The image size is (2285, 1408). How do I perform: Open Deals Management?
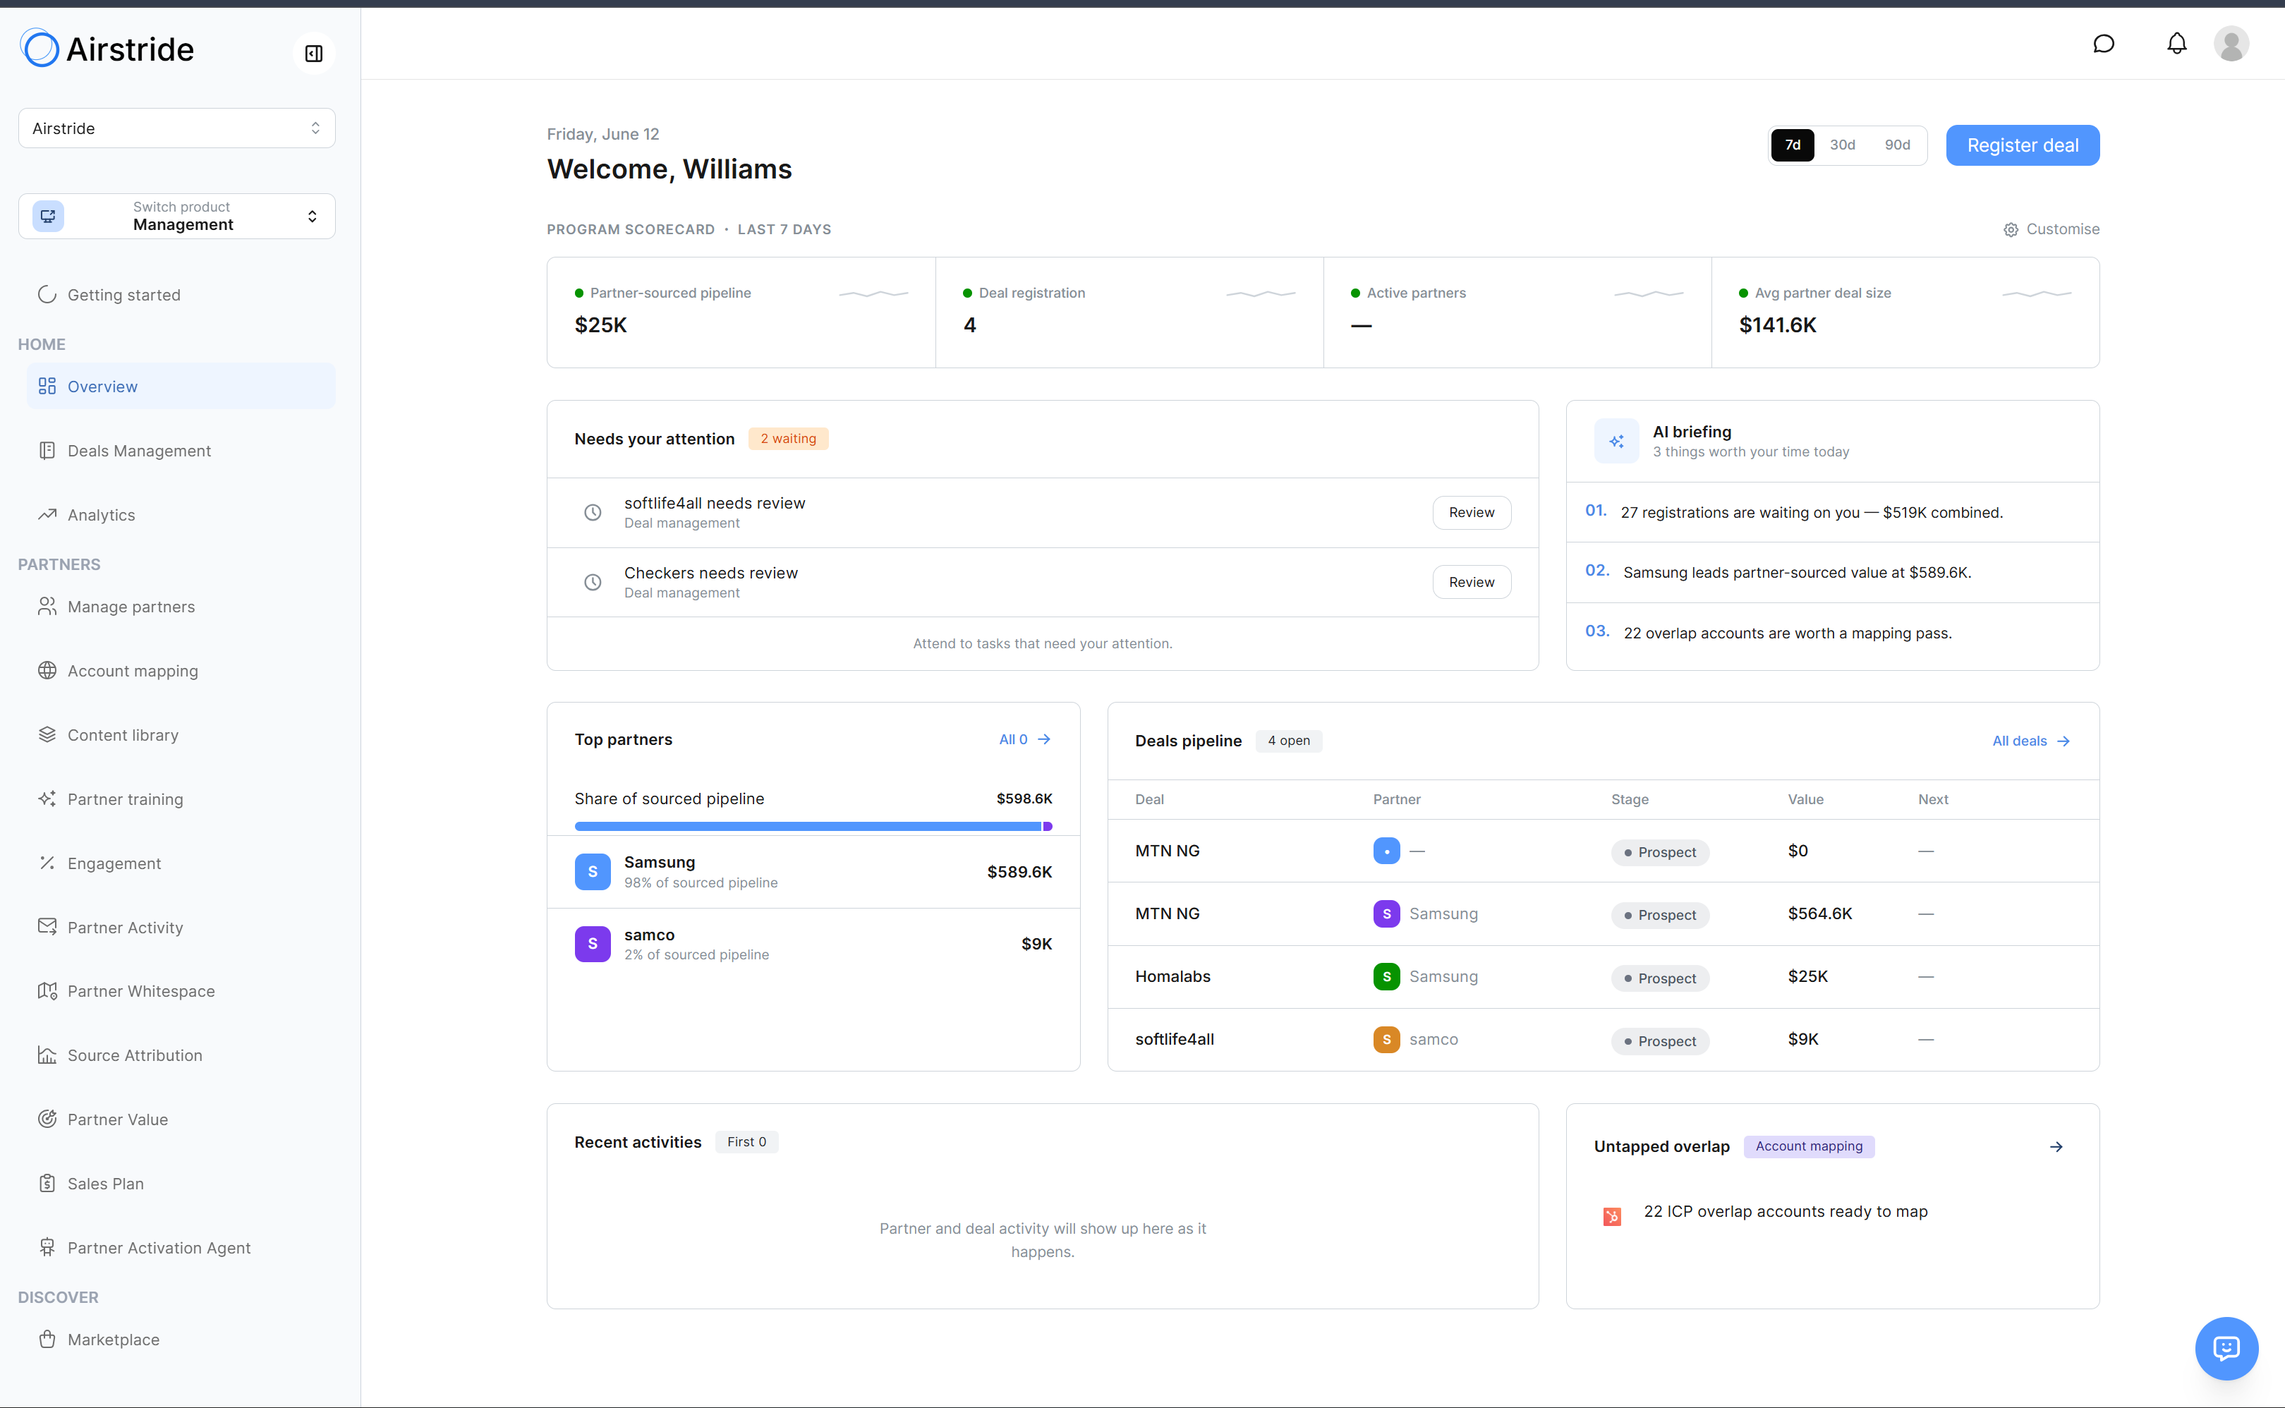(181, 451)
